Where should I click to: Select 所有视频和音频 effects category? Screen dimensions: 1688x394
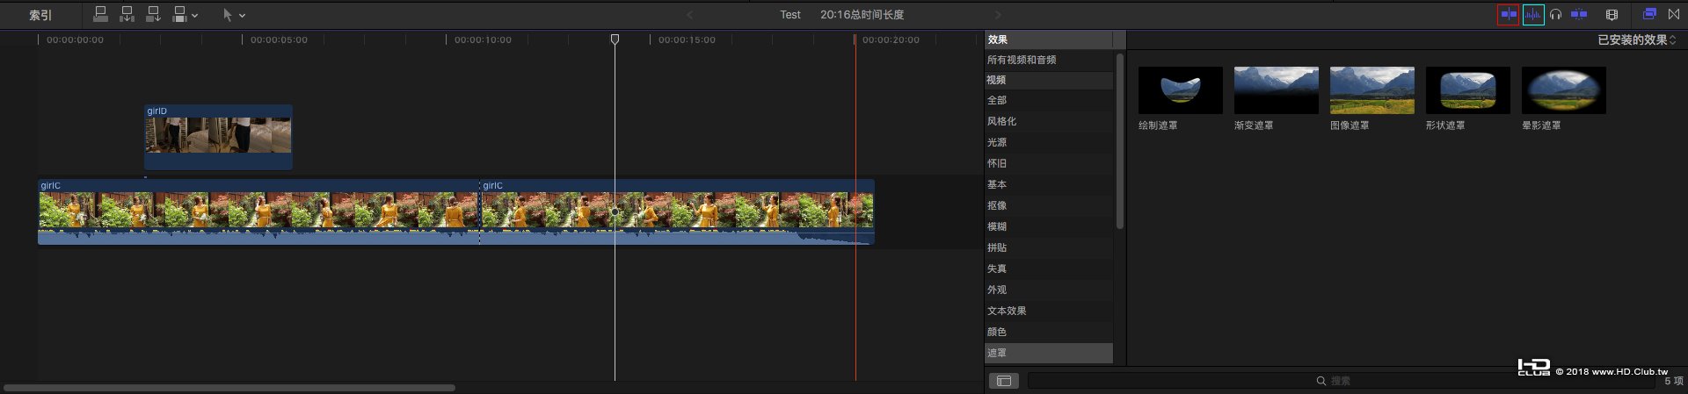coord(1048,60)
